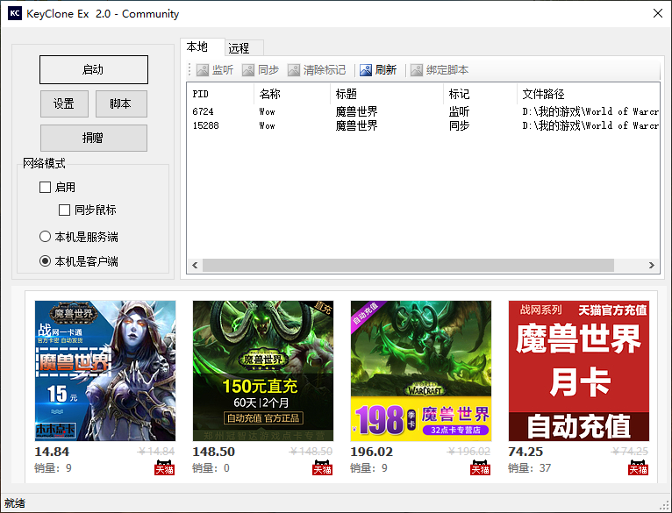The height and width of the screenshot is (513, 672).
Task: Click the 清除标记 clear marks toolbar icon
Action: coord(294,70)
